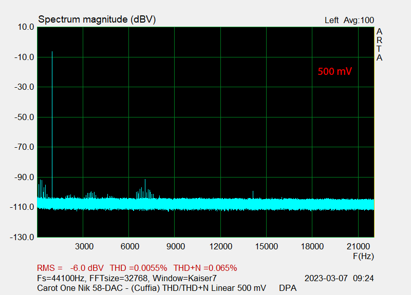Click the '-130.0' y-axis label
Screen dimensions: 411x295
click(22, 237)
